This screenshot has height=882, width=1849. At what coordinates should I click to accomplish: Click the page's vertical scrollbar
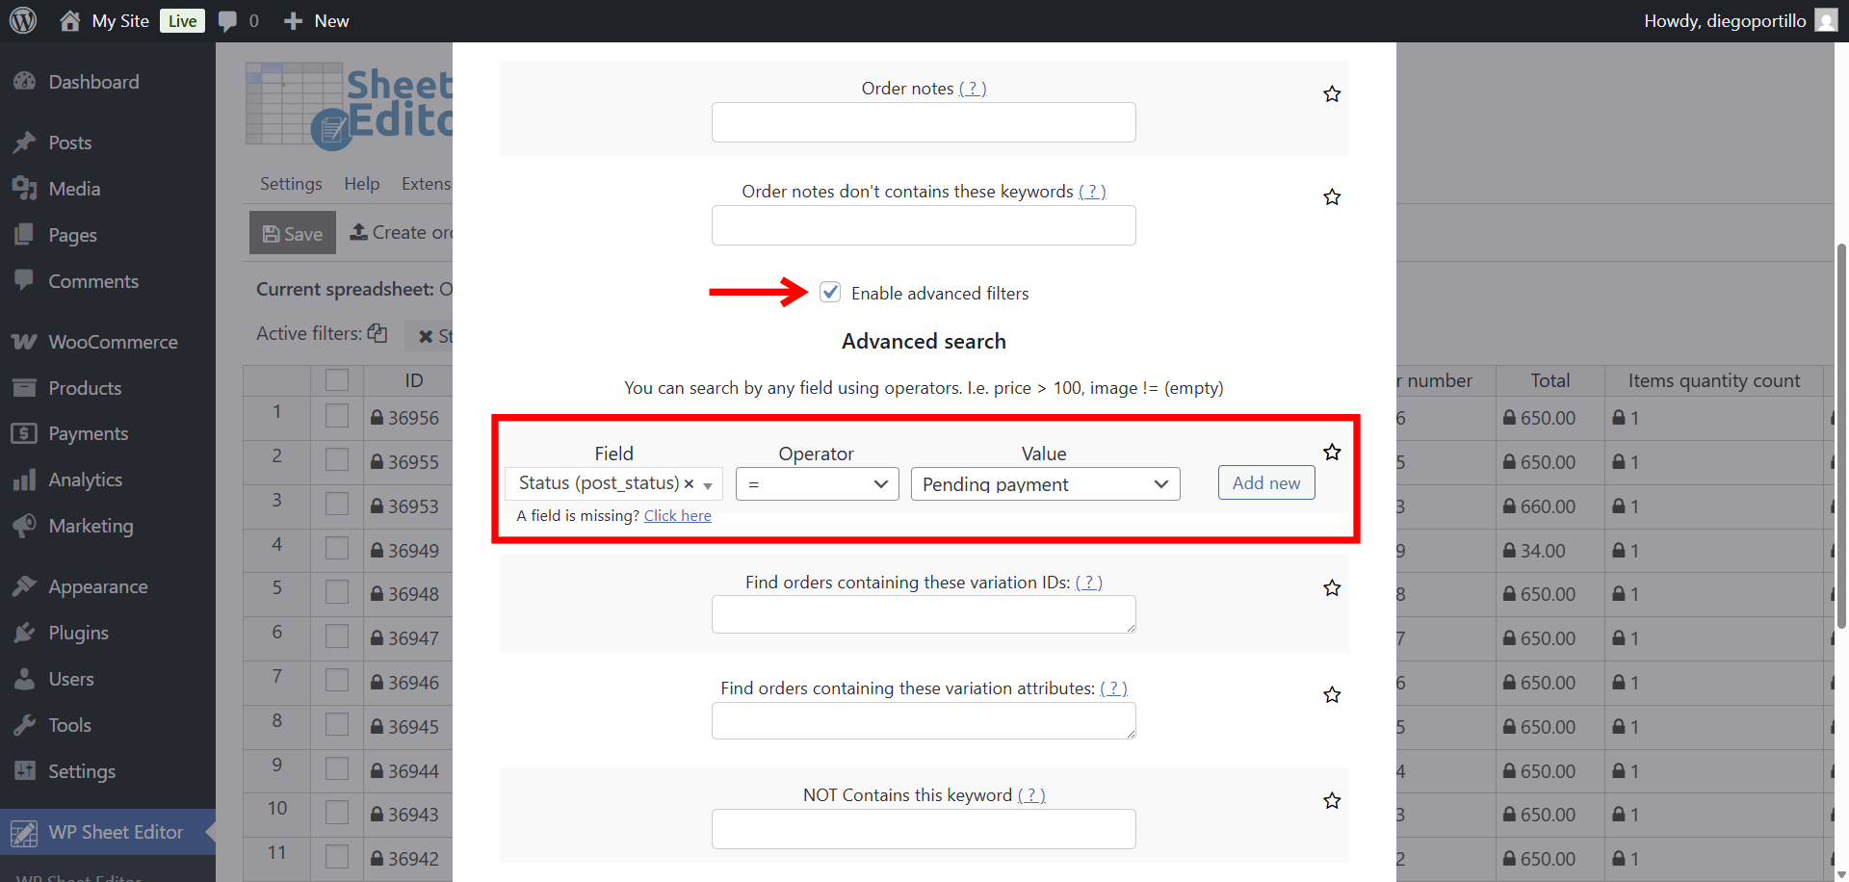tap(1840, 433)
